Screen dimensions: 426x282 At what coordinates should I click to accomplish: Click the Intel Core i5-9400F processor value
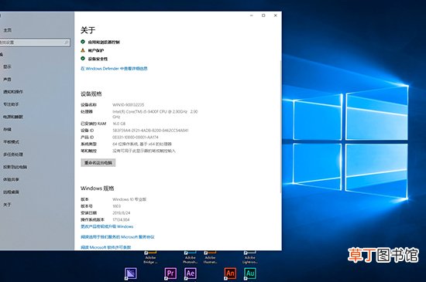click(155, 114)
